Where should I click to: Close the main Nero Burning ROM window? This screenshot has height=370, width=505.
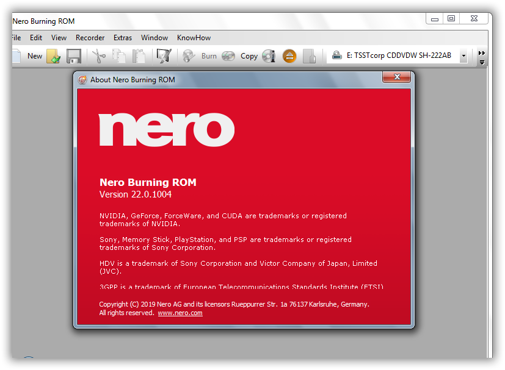click(474, 19)
